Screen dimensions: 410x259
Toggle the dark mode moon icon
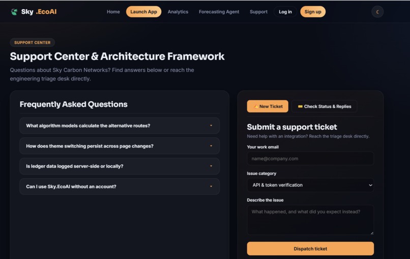(x=377, y=12)
